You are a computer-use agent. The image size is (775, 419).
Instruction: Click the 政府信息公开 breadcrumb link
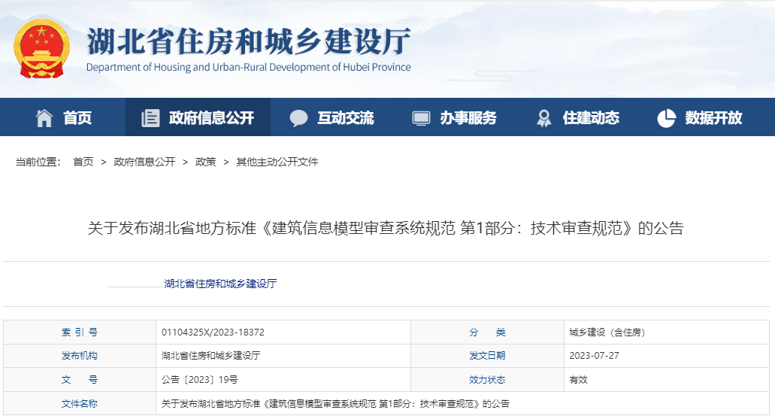pyautogui.click(x=144, y=162)
